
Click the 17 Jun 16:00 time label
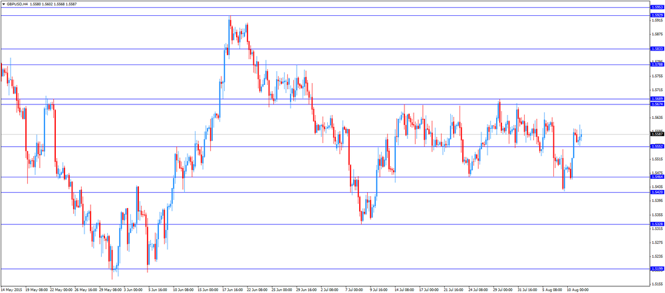233,290
